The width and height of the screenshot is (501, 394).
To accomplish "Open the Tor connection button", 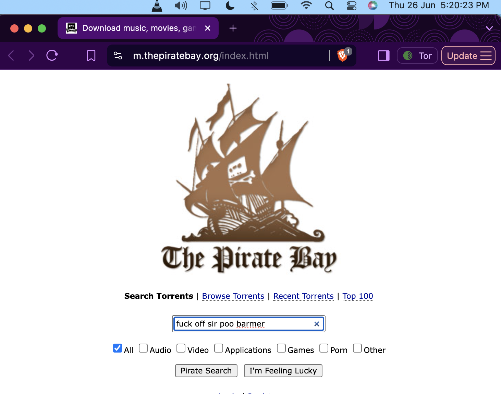I will coord(417,56).
